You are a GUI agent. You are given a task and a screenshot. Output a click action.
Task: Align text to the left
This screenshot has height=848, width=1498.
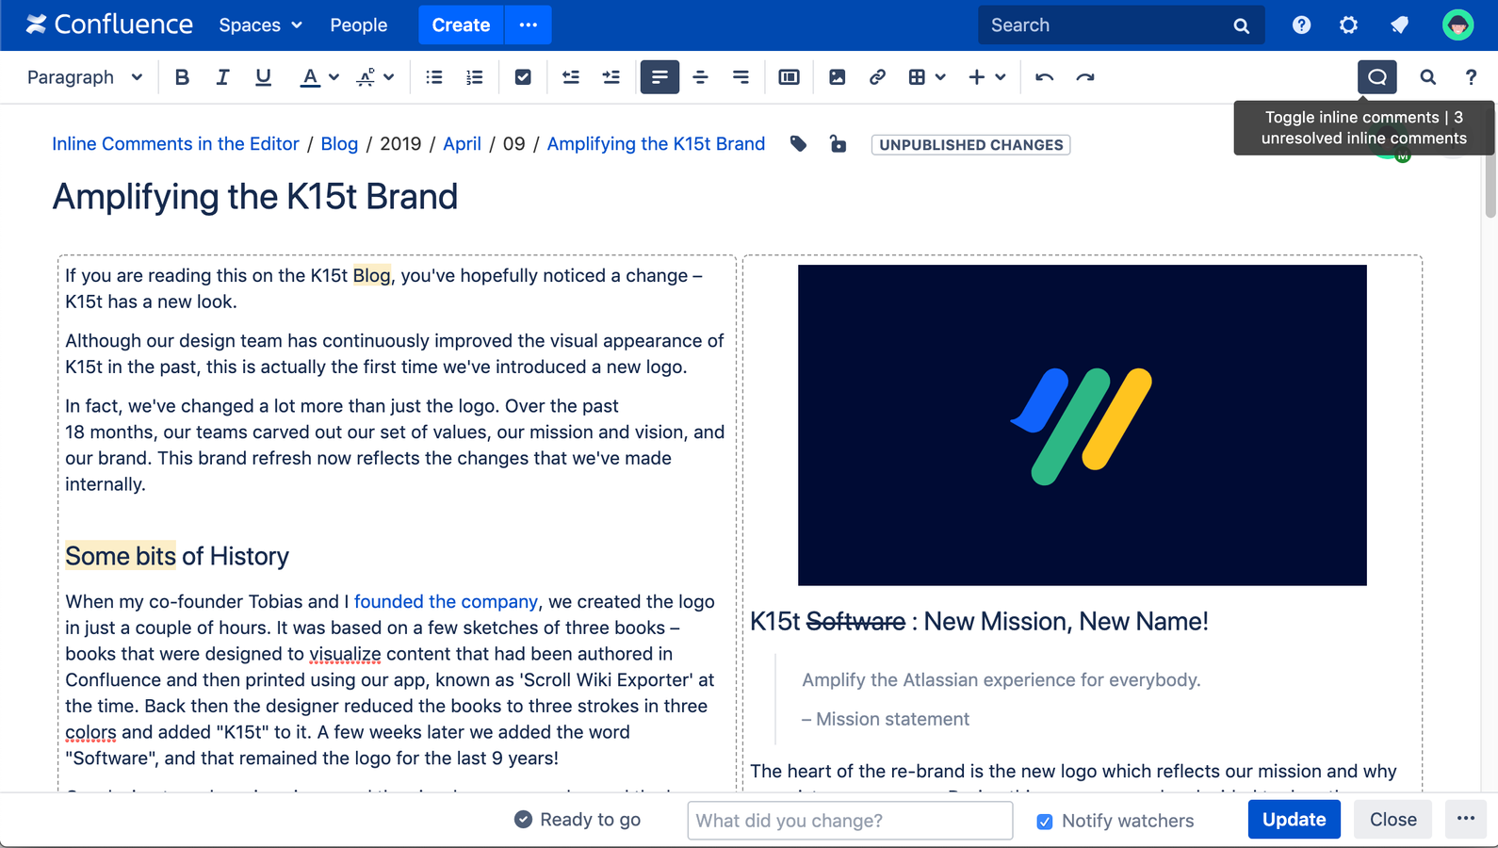(659, 77)
